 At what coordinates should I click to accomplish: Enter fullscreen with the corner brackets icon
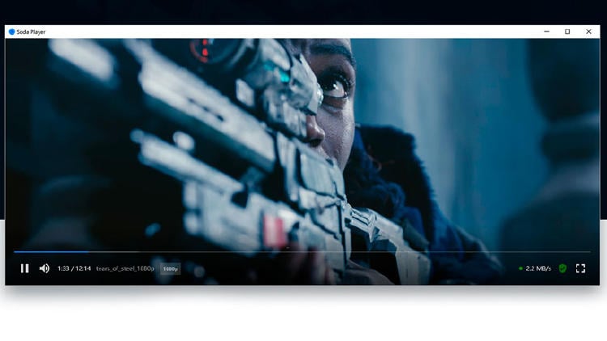(x=580, y=268)
